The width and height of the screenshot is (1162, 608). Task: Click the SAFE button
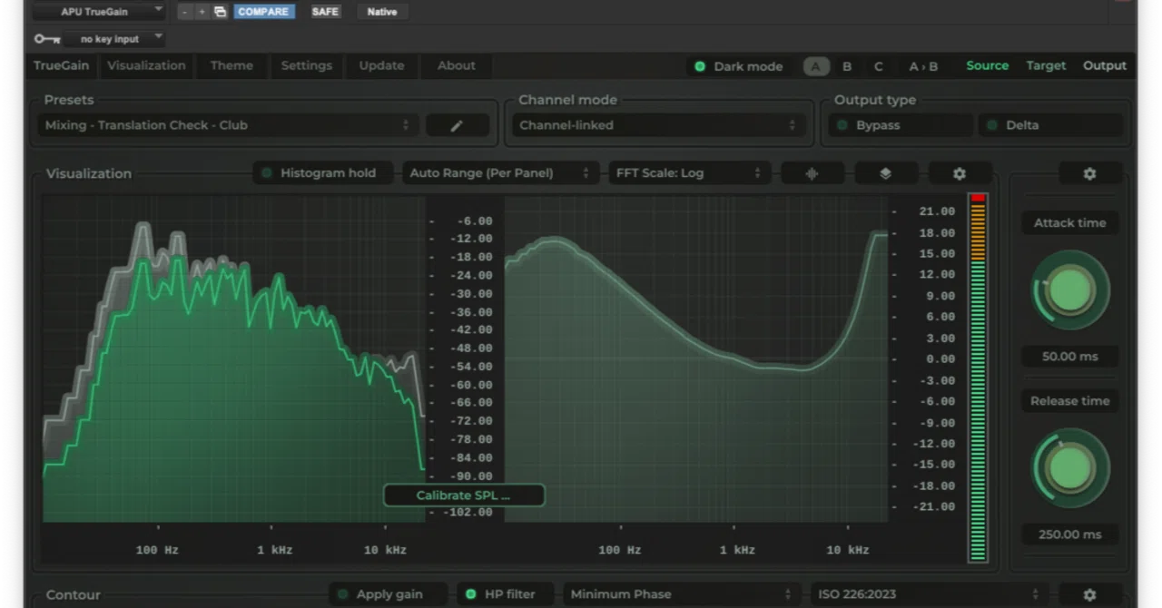325,12
